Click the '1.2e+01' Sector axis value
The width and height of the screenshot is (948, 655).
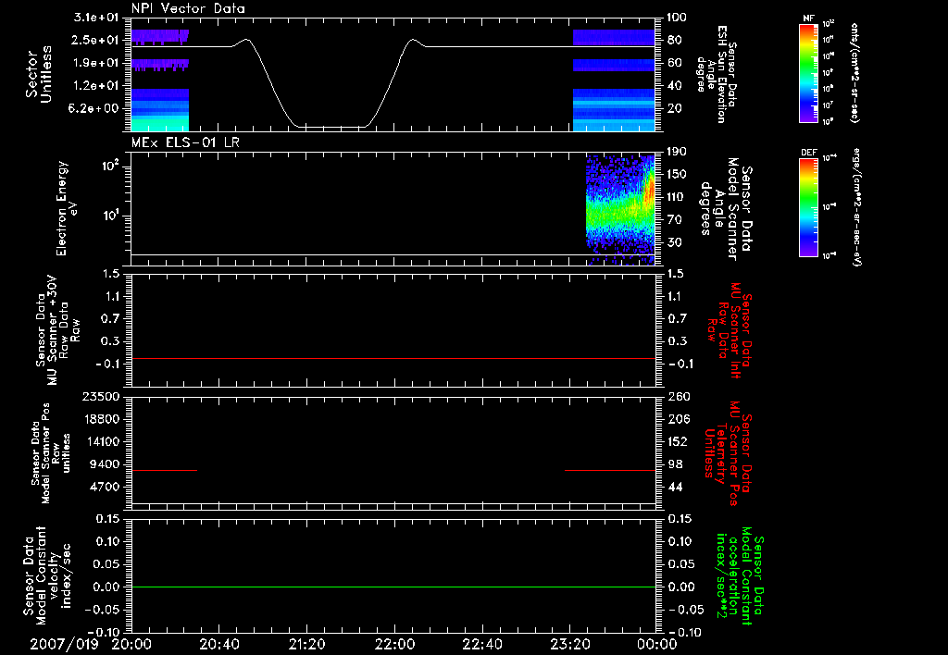point(95,86)
